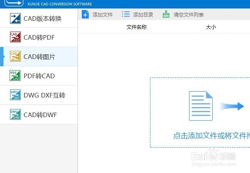
Task: Click the Xunjie CAD logo icon
Action: click(x=14, y=3)
